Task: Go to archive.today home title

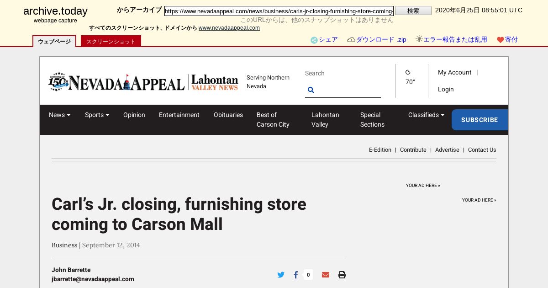Action: click(x=55, y=11)
